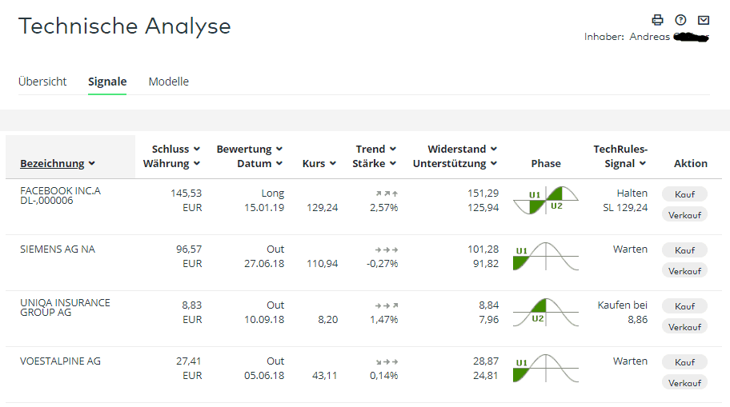The image size is (730, 407).
Task: Click the Aktion column header
Action: coord(691,163)
